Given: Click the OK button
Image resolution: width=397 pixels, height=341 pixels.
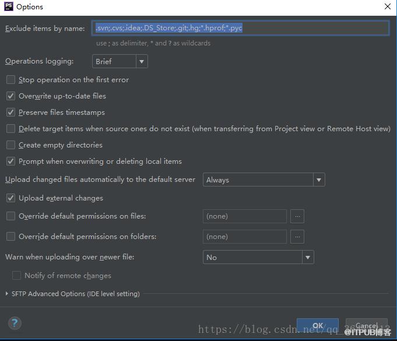Looking at the screenshot, I should 318,326.
